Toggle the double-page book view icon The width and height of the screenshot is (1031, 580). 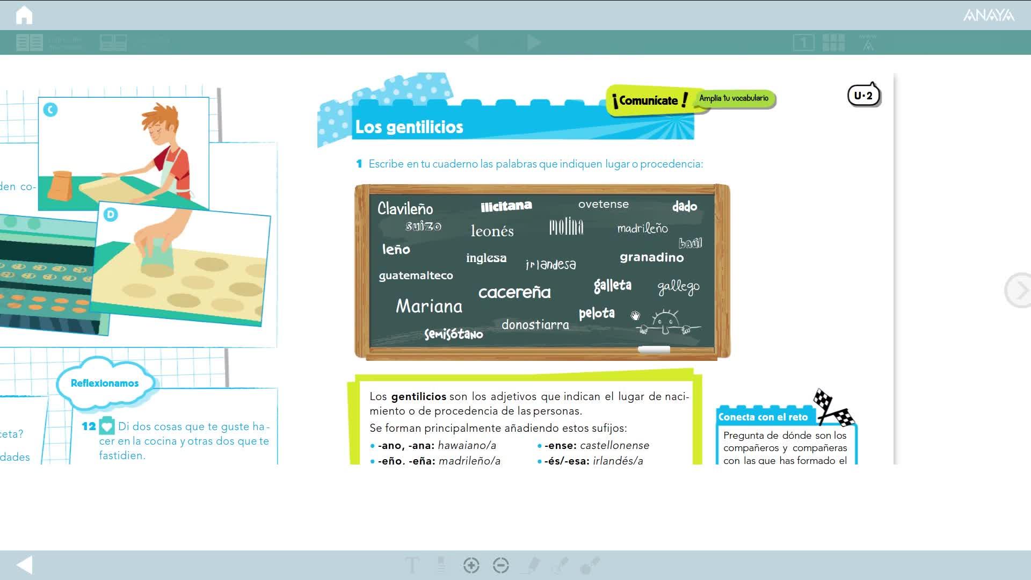pos(30,42)
